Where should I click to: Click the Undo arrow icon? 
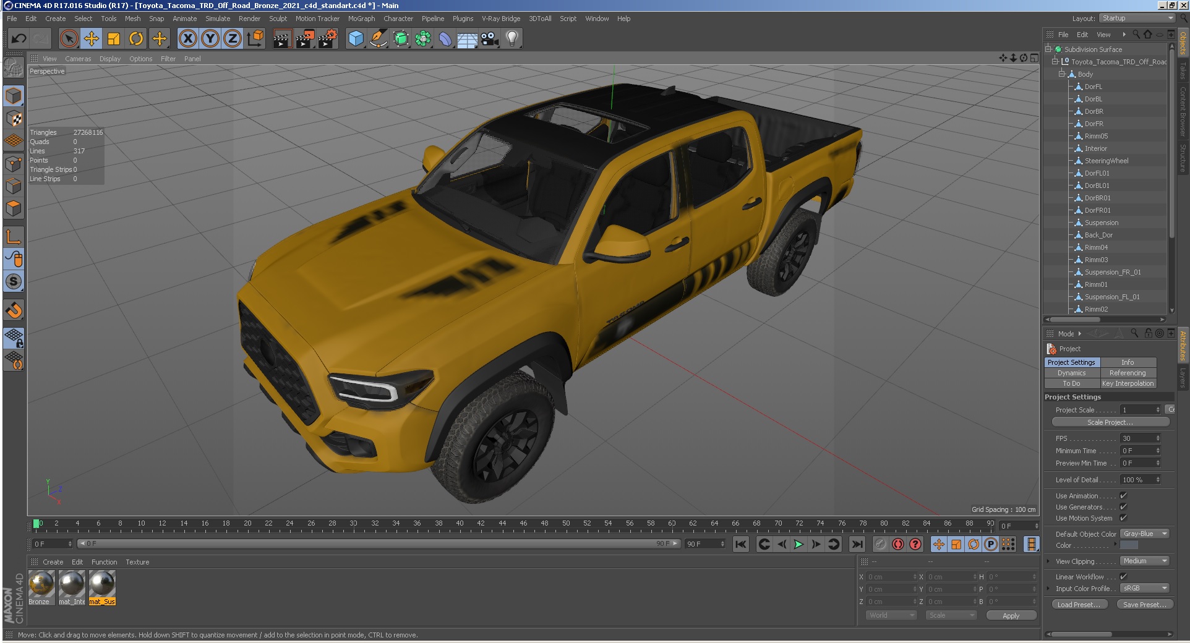coord(19,39)
